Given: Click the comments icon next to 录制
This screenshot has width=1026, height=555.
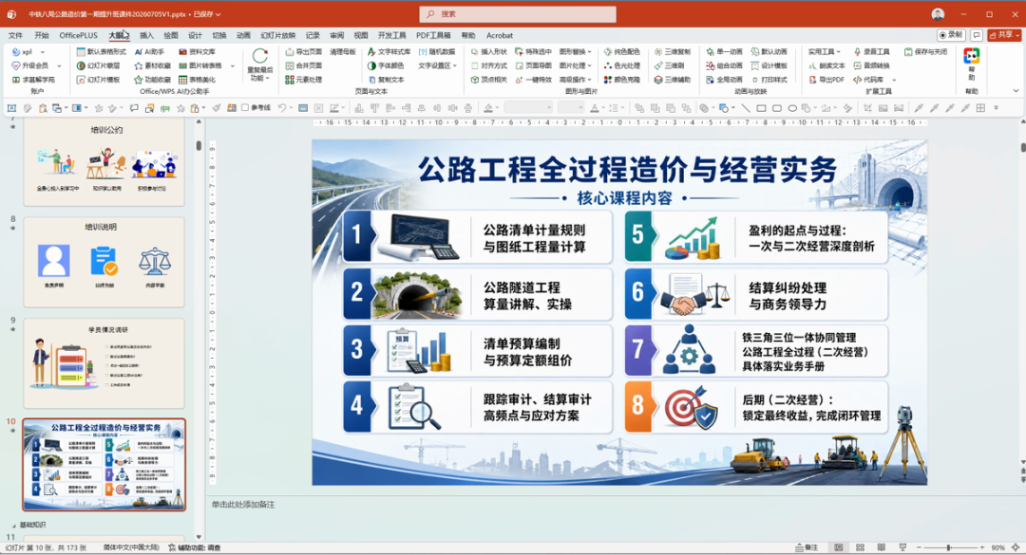Looking at the screenshot, I should click(x=977, y=35).
